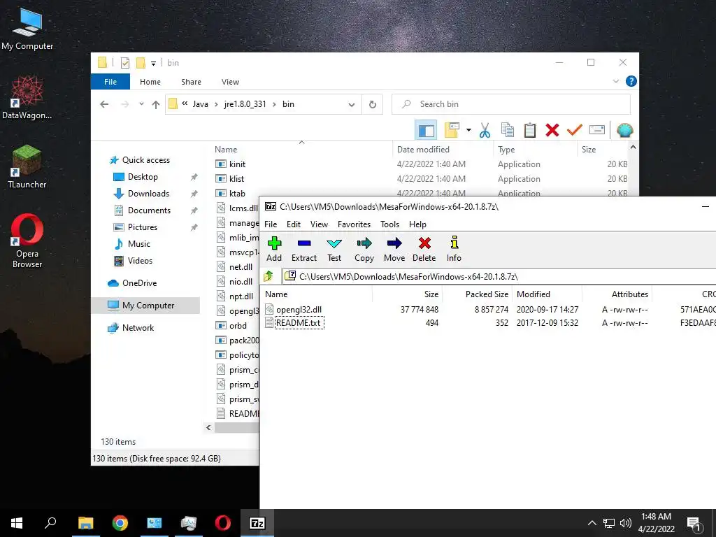Extract files with 7-Zip Extract button
Image resolution: width=716 pixels, height=537 pixels.
[x=304, y=250]
